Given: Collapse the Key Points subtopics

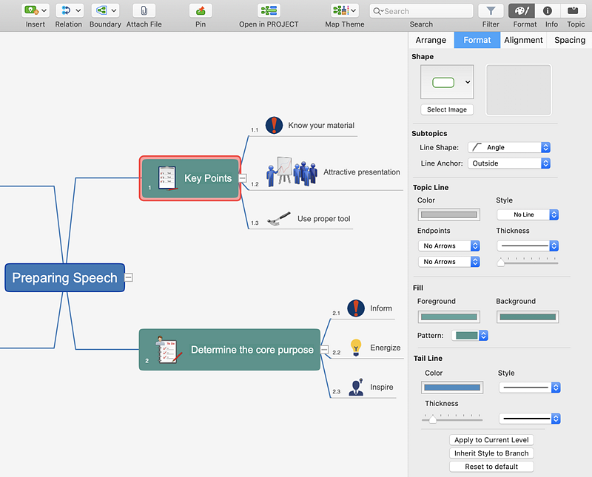Looking at the screenshot, I should tap(243, 178).
